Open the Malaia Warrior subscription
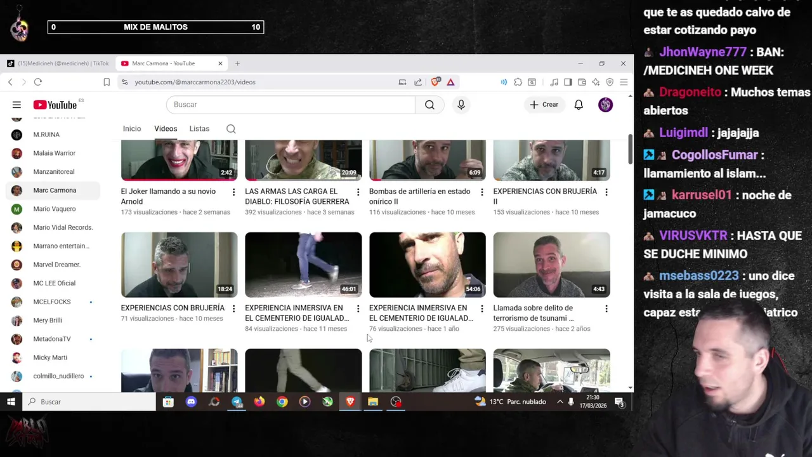Image resolution: width=812 pixels, height=457 pixels. coord(54,153)
